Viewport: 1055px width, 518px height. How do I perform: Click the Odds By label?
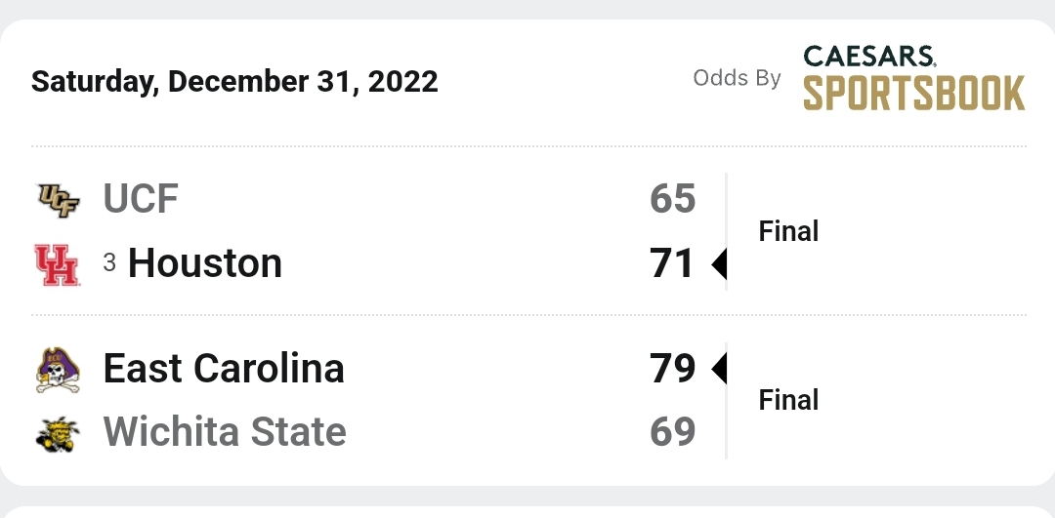[x=737, y=78]
